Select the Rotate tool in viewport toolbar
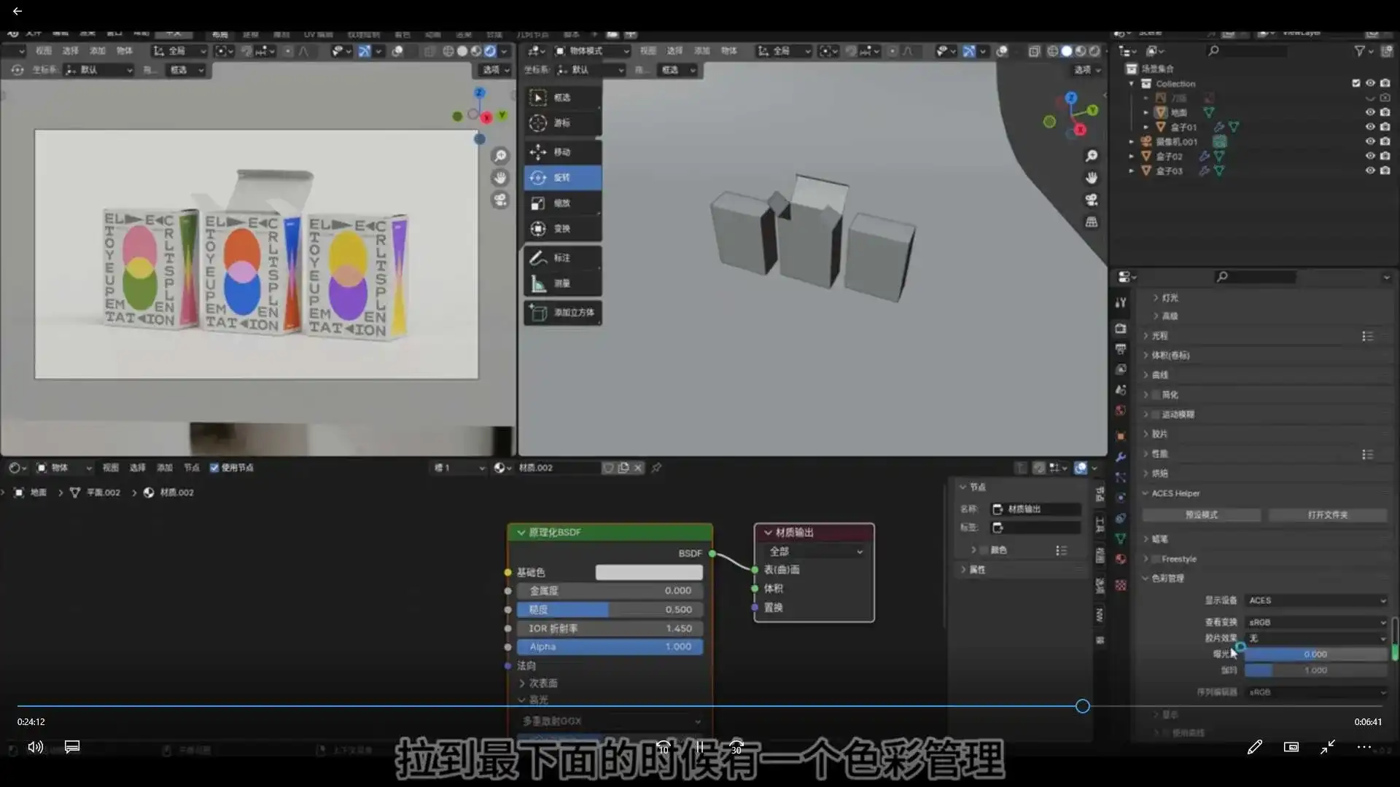The height and width of the screenshot is (787, 1400). 561,178
